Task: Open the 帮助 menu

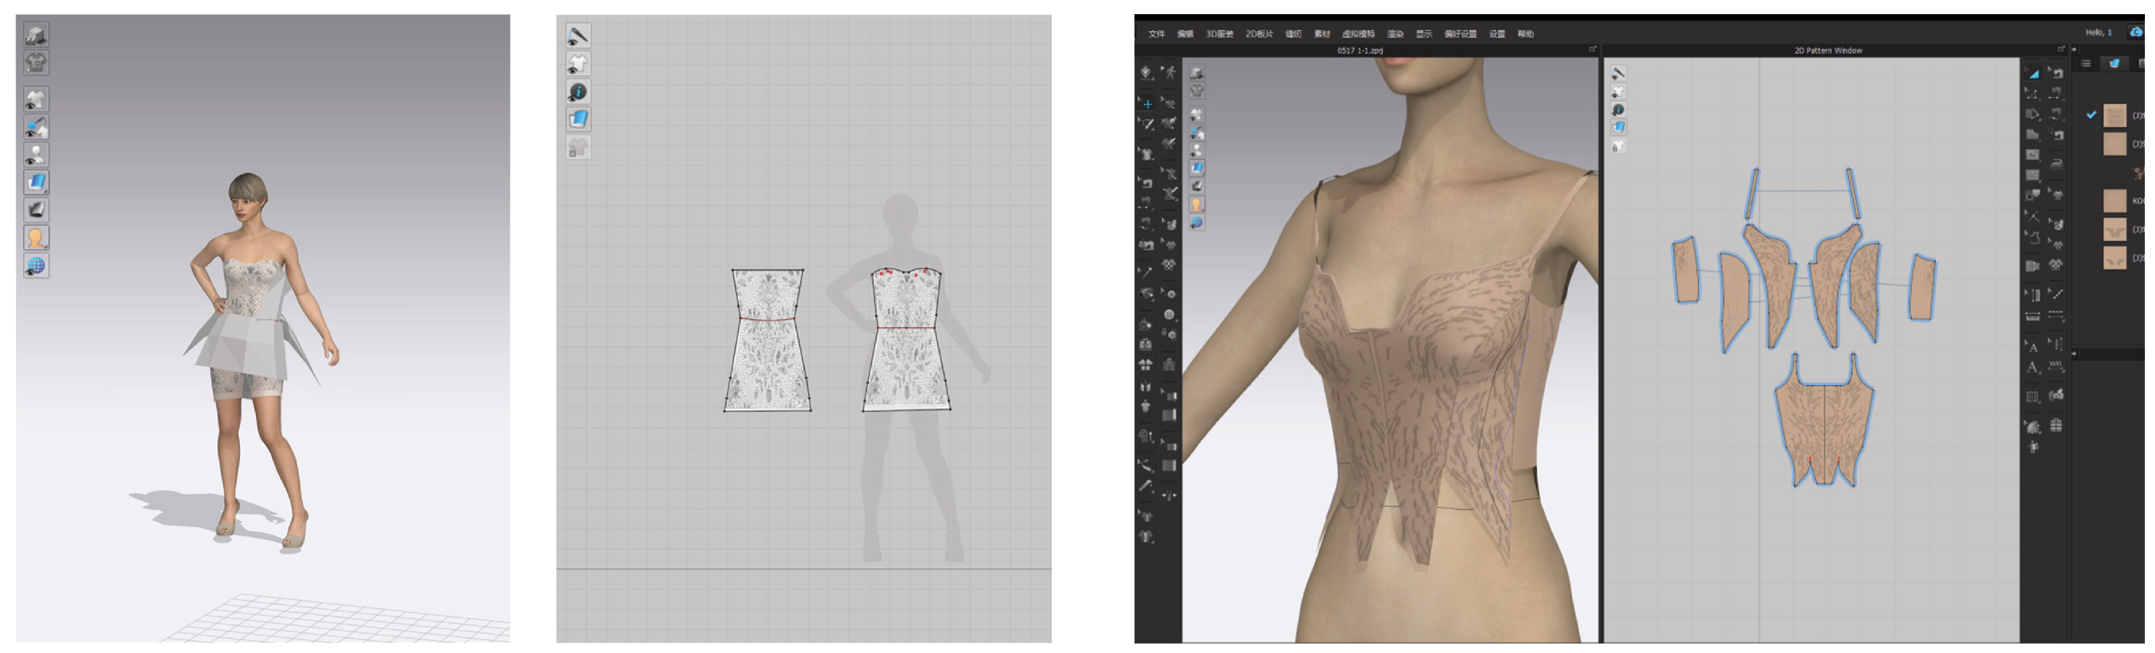Action: click(x=1526, y=34)
